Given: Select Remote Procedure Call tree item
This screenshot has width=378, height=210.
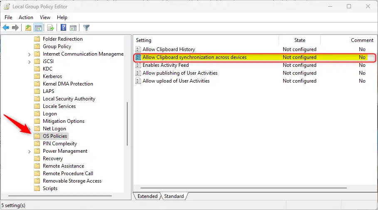Looking at the screenshot, I should (68, 173).
